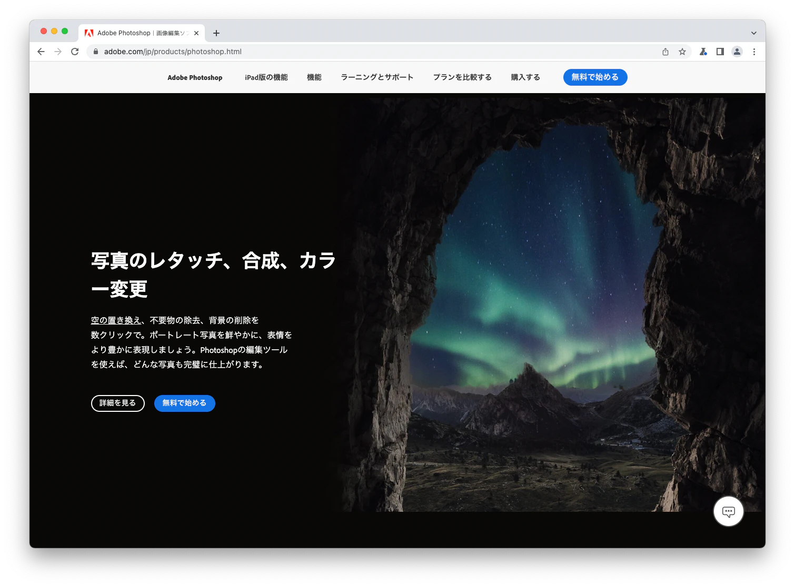This screenshot has height=587, width=795.
Task: Click the browser forward arrow
Action: click(x=58, y=52)
